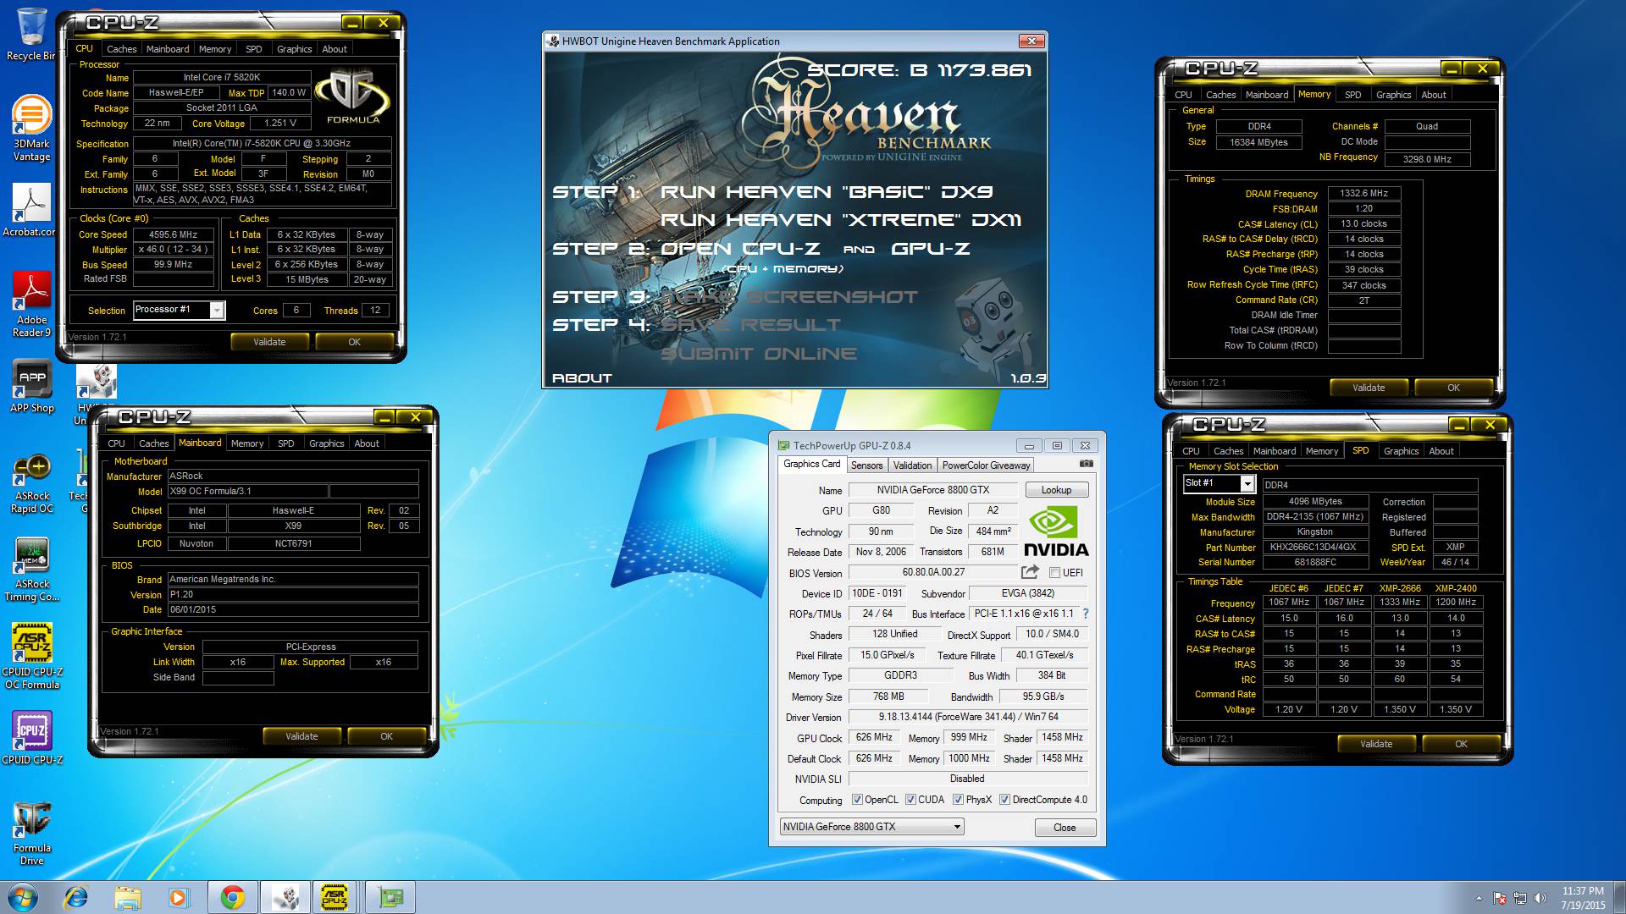Toggle the DirectCompute 4.0 checkbox
The image size is (1626, 914).
point(1004,800)
